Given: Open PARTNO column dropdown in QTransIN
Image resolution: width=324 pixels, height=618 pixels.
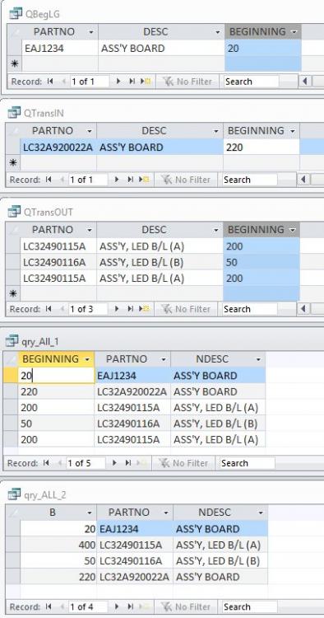Looking at the screenshot, I should [90, 131].
